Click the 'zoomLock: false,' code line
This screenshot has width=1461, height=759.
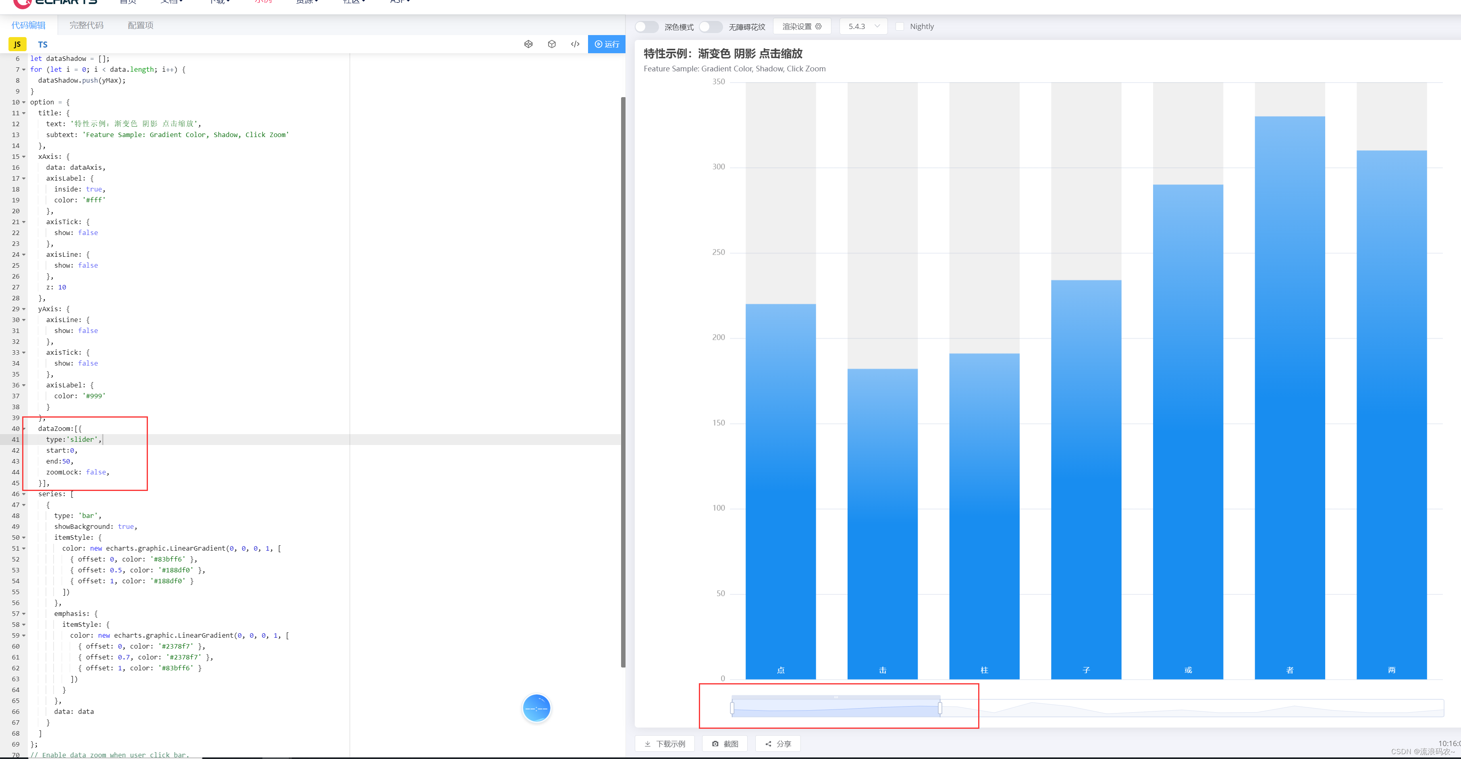pyautogui.click(x=78, y=472)
